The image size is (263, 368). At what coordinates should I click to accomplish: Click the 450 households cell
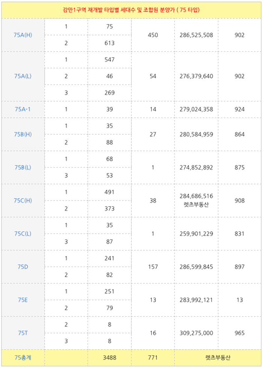pos(153,35)
